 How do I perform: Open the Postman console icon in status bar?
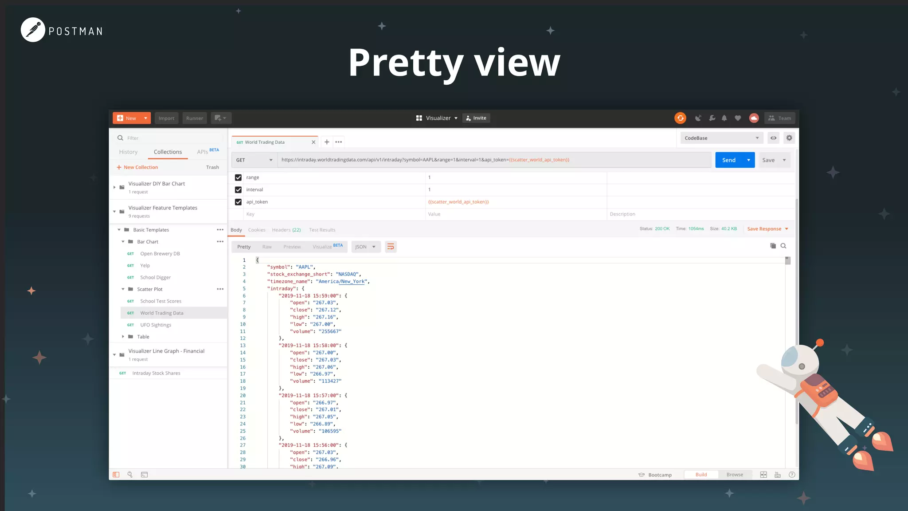145,475
